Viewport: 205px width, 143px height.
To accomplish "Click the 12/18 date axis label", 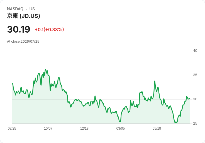I will click(x=84, y=129).
